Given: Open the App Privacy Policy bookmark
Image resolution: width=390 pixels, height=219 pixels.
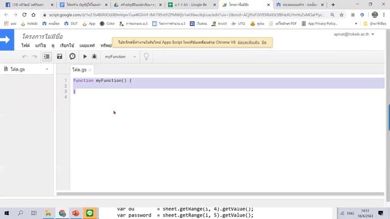Looking at the screenshot, I should click(320, 24).
